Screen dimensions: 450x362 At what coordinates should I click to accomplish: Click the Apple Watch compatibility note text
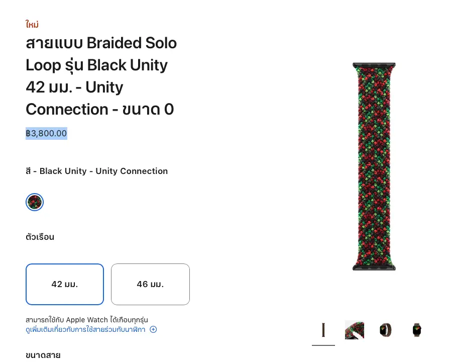(86, 320)
